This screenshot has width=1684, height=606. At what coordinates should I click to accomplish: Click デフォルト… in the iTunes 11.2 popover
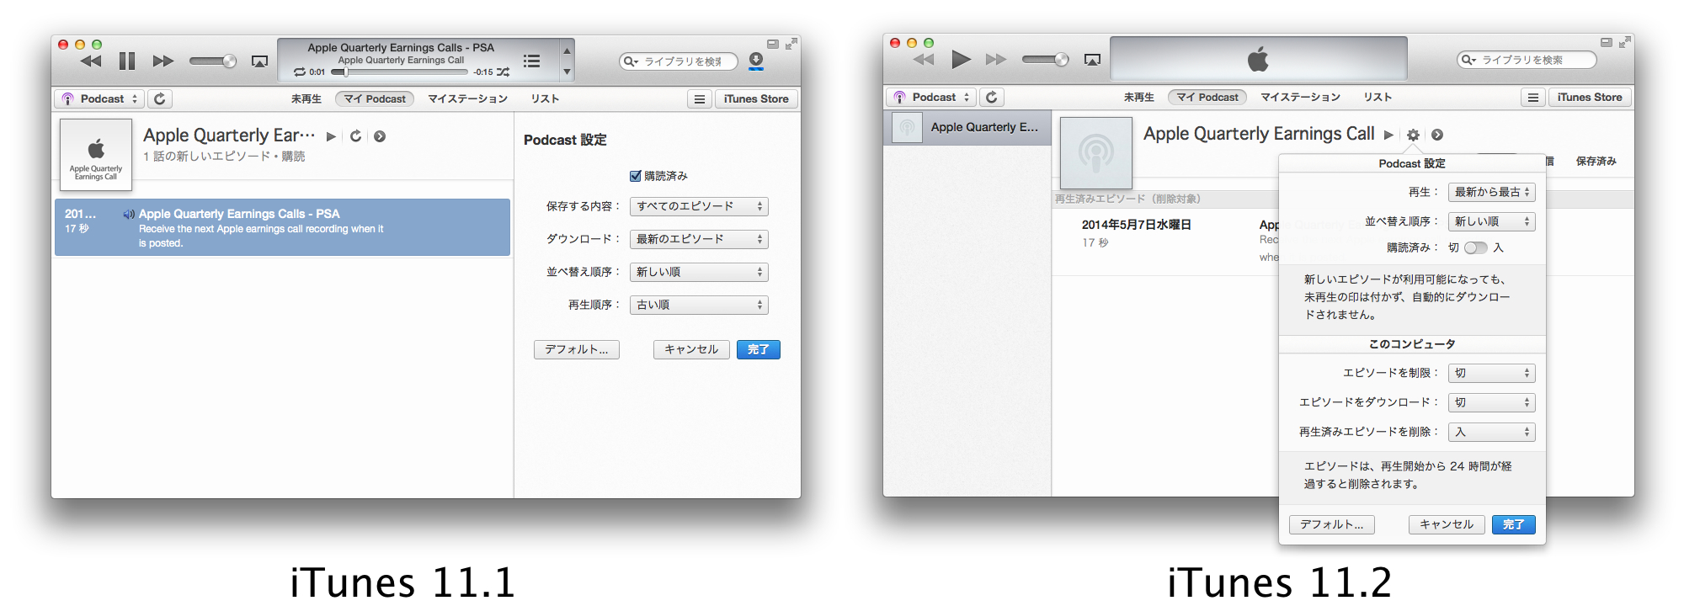[x=1332, y=524]
